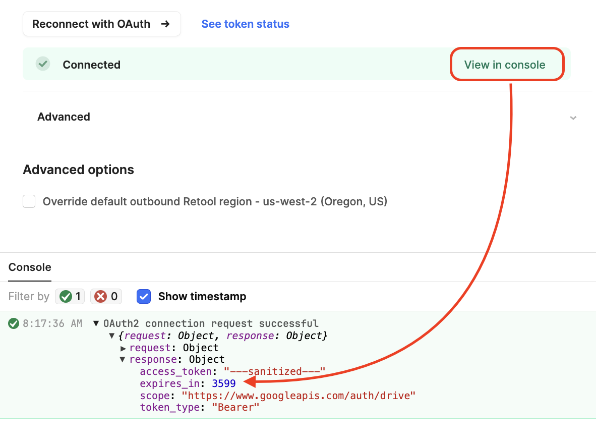Collapse the {request: Object, response: Object} node

pos(112,335)
